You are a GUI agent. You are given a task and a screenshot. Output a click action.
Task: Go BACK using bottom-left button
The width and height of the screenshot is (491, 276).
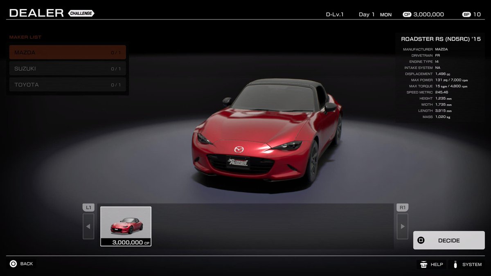coord(22,264)
